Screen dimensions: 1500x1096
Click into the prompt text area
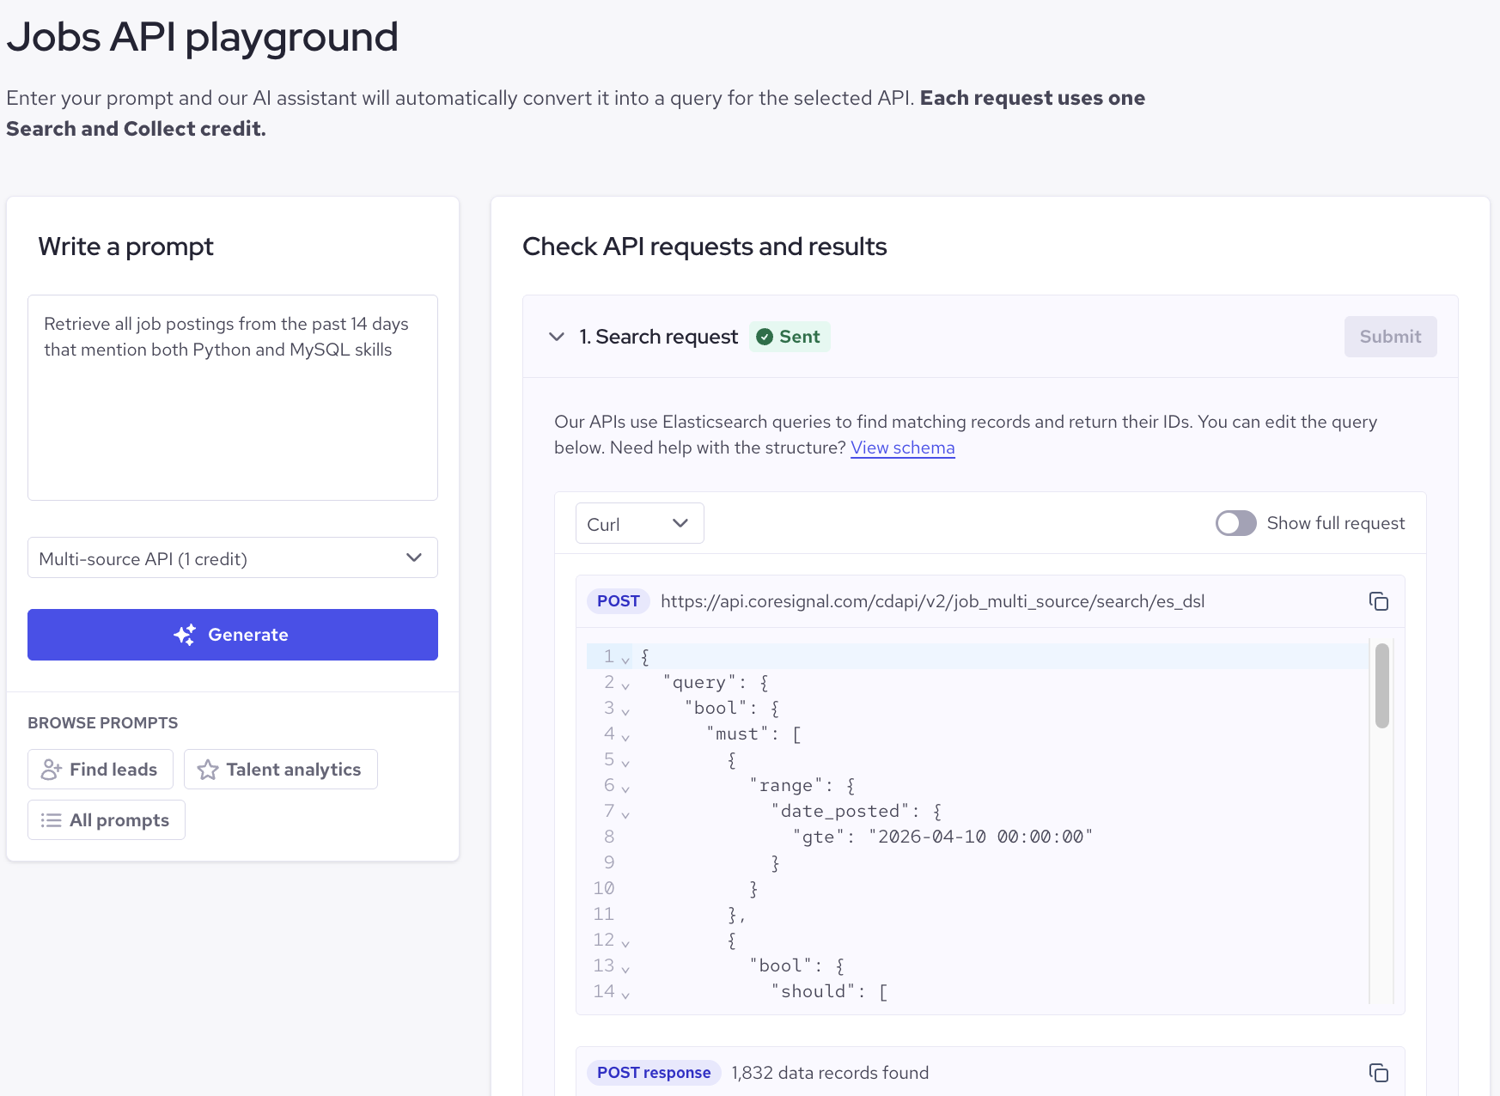[x=233, y=398]
